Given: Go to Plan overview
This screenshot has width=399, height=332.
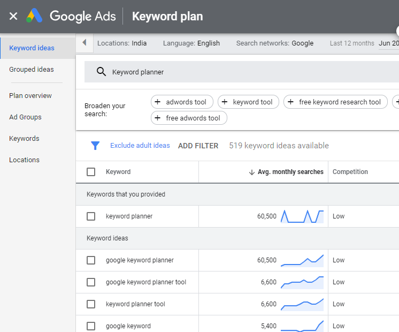Looking at the screenshot, I should 30,95.
